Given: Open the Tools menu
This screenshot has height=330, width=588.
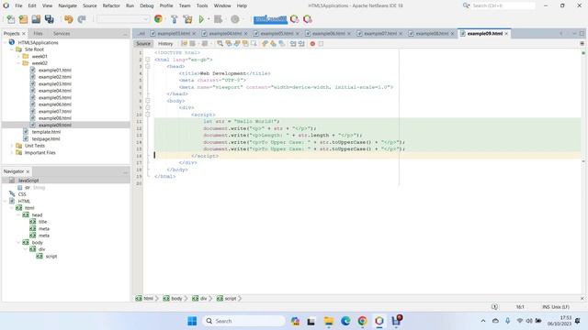Looking at the screenshot, I should (x=202, y=5).
